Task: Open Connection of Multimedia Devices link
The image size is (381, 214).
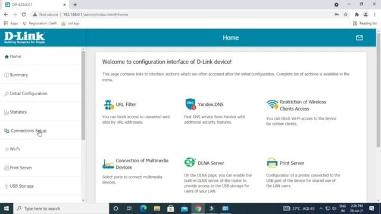Action: [142, 164]
